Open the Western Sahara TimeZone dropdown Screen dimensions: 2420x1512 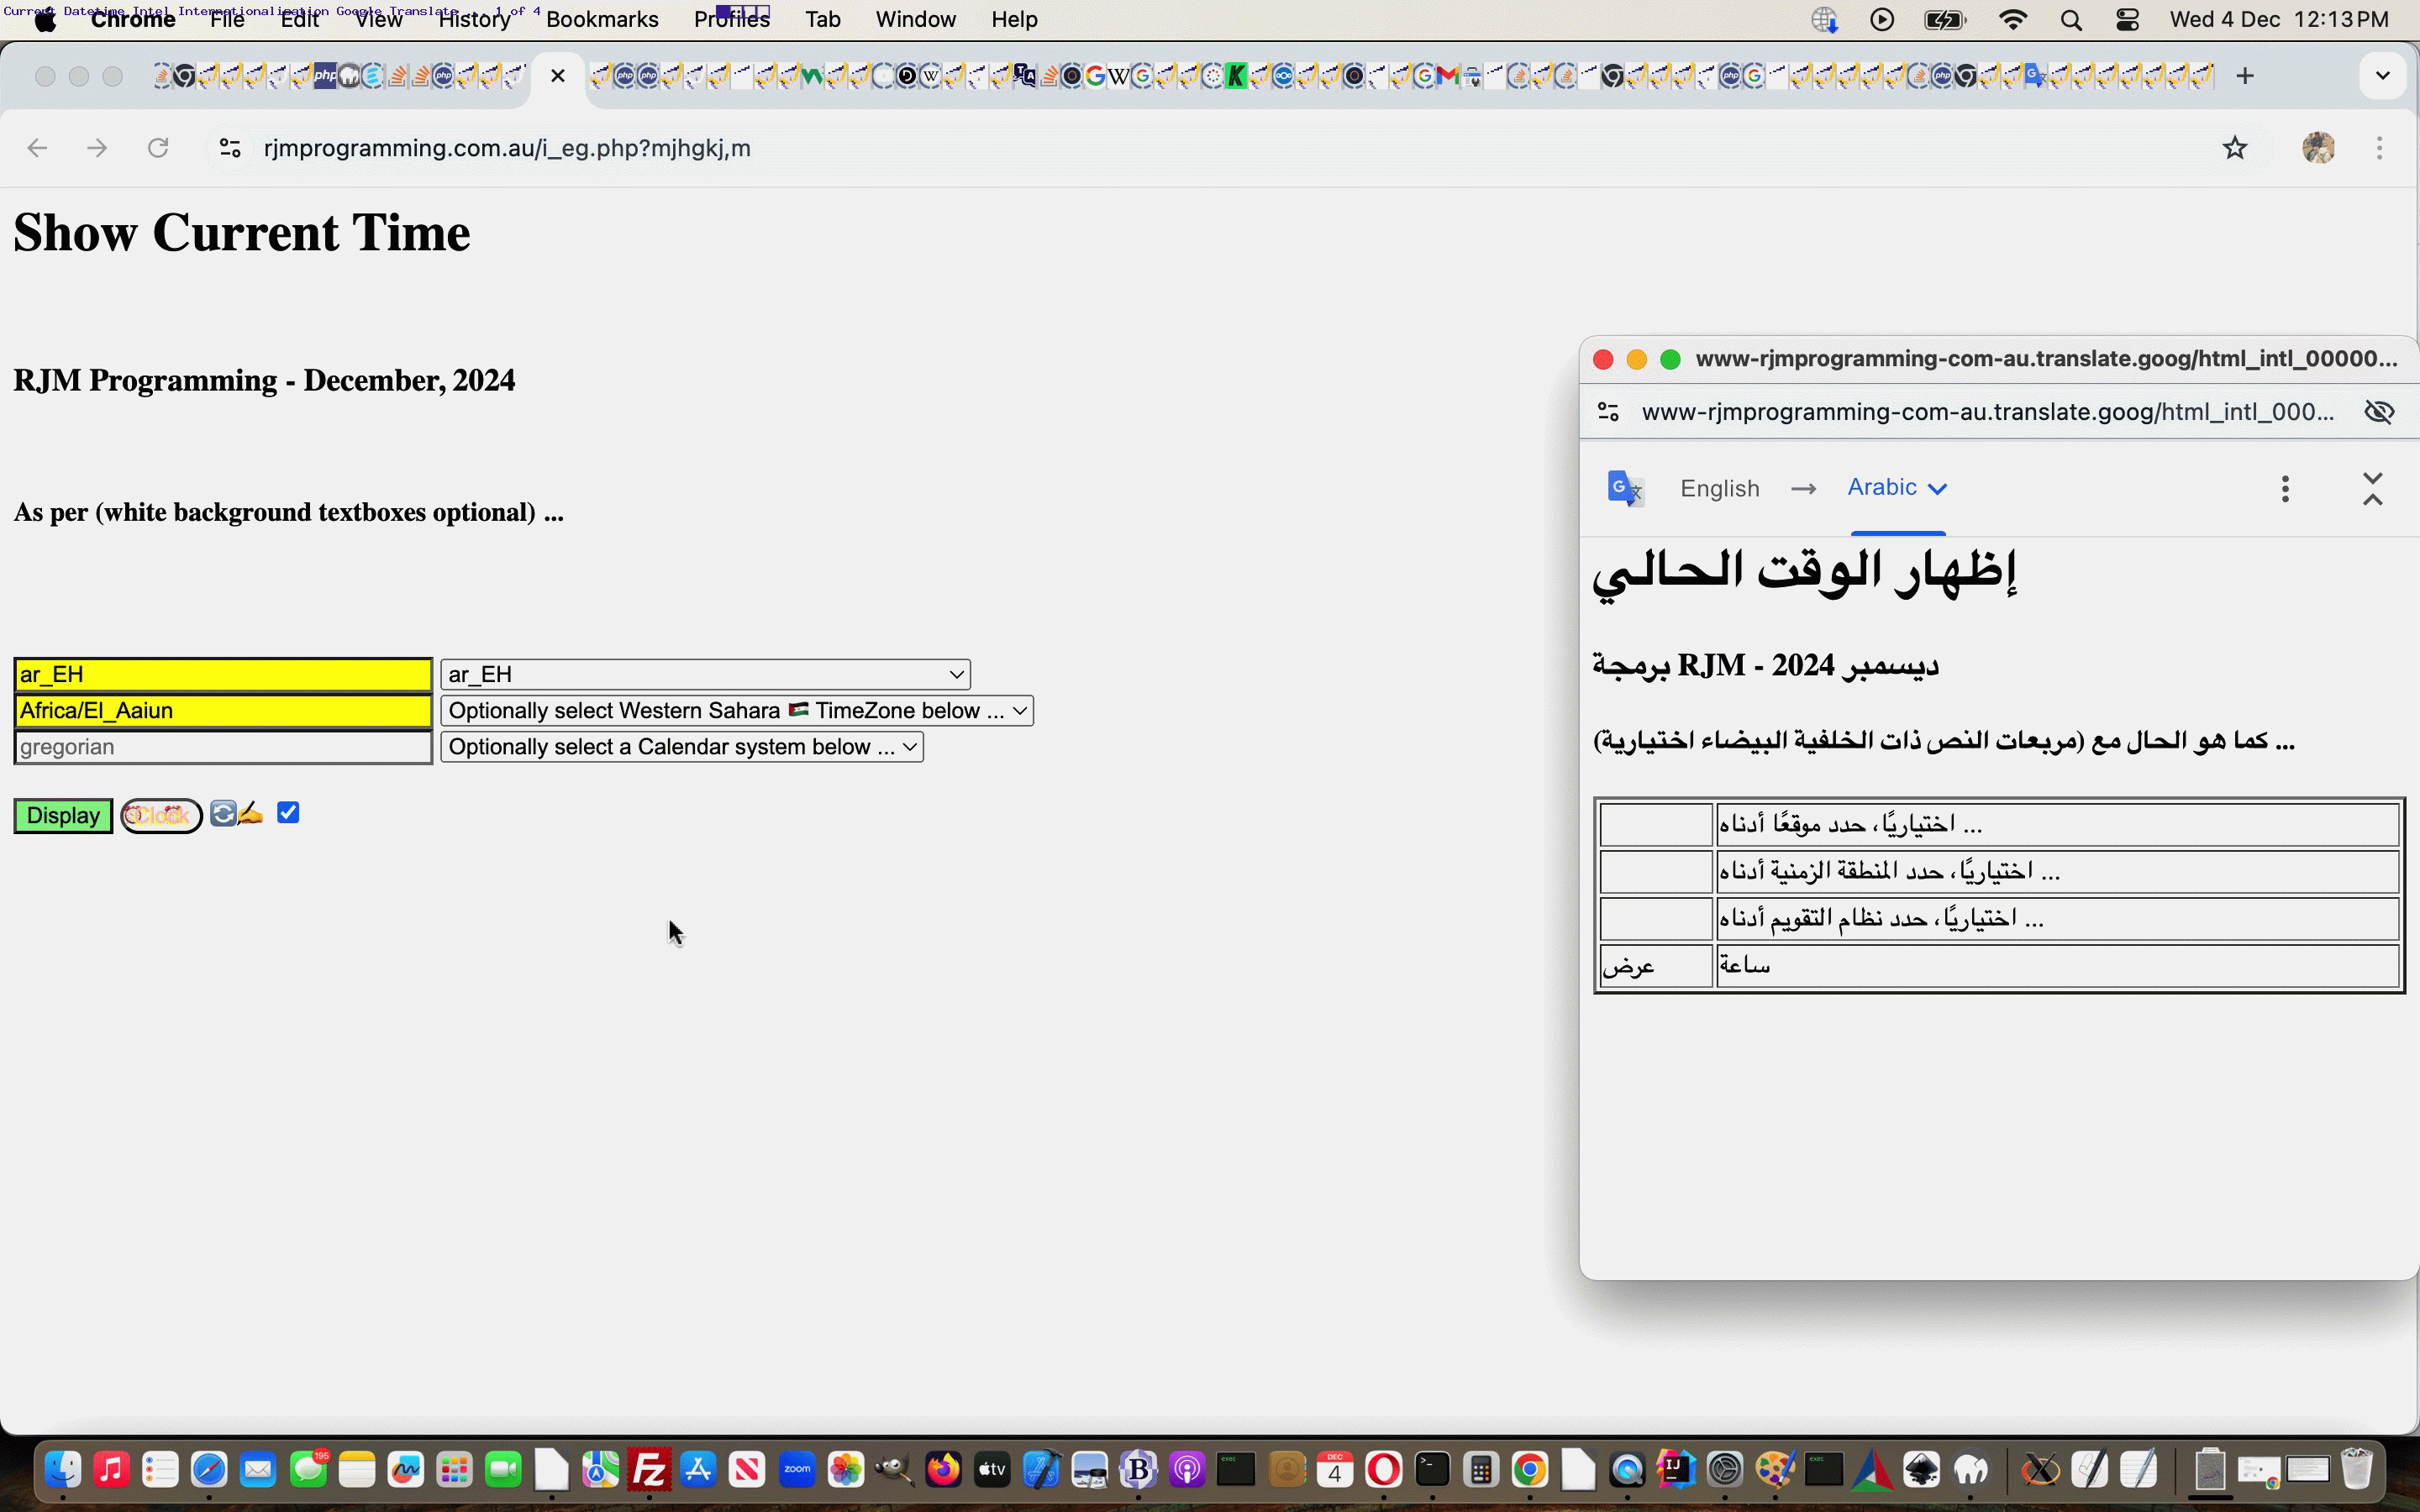pos(737,710)
